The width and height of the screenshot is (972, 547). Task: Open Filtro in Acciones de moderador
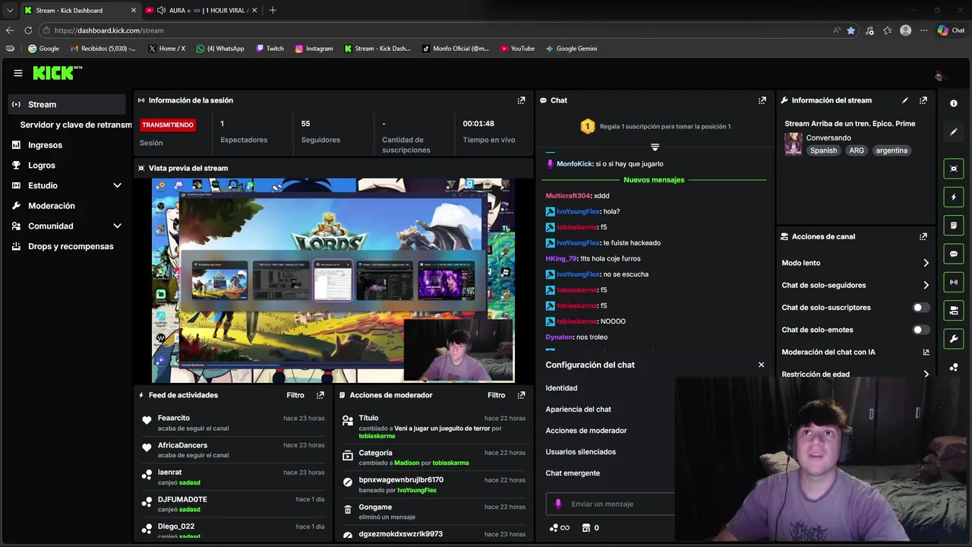[497, 395]
